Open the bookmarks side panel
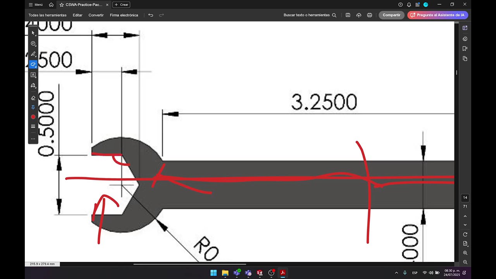The image size is (496, 279). pos(465,49)
